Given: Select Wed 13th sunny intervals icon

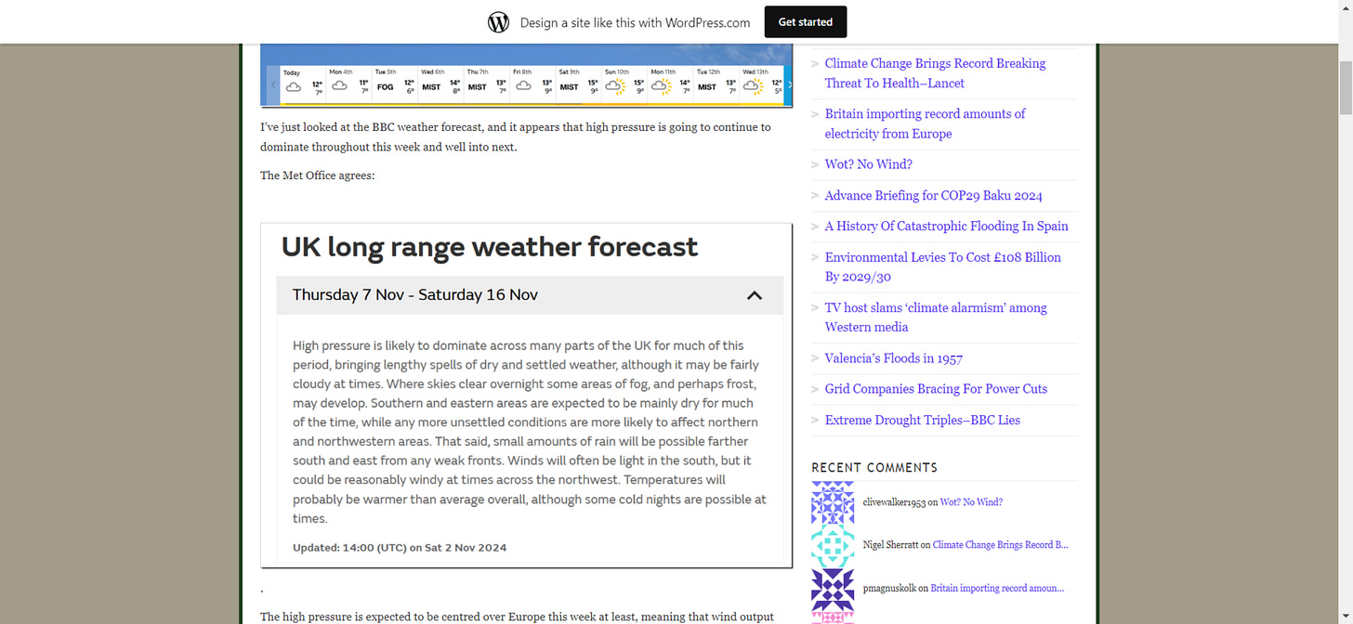Looking at the screenshot, I should [753, 86].
